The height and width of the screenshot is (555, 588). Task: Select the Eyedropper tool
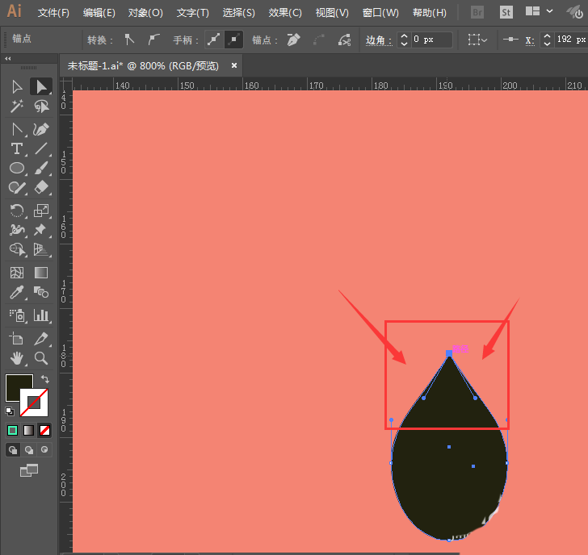[16, 293]
